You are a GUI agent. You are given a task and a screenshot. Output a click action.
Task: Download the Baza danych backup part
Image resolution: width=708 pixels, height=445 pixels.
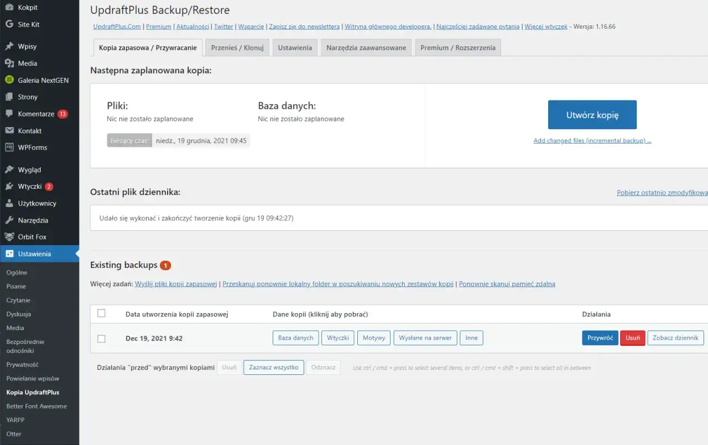295,338
